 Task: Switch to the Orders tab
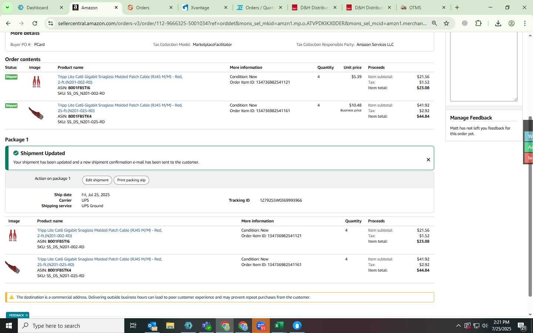(x=143, y=7)
